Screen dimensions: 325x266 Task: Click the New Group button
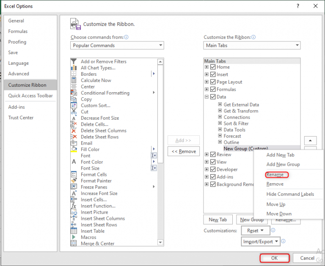point(252,219)
